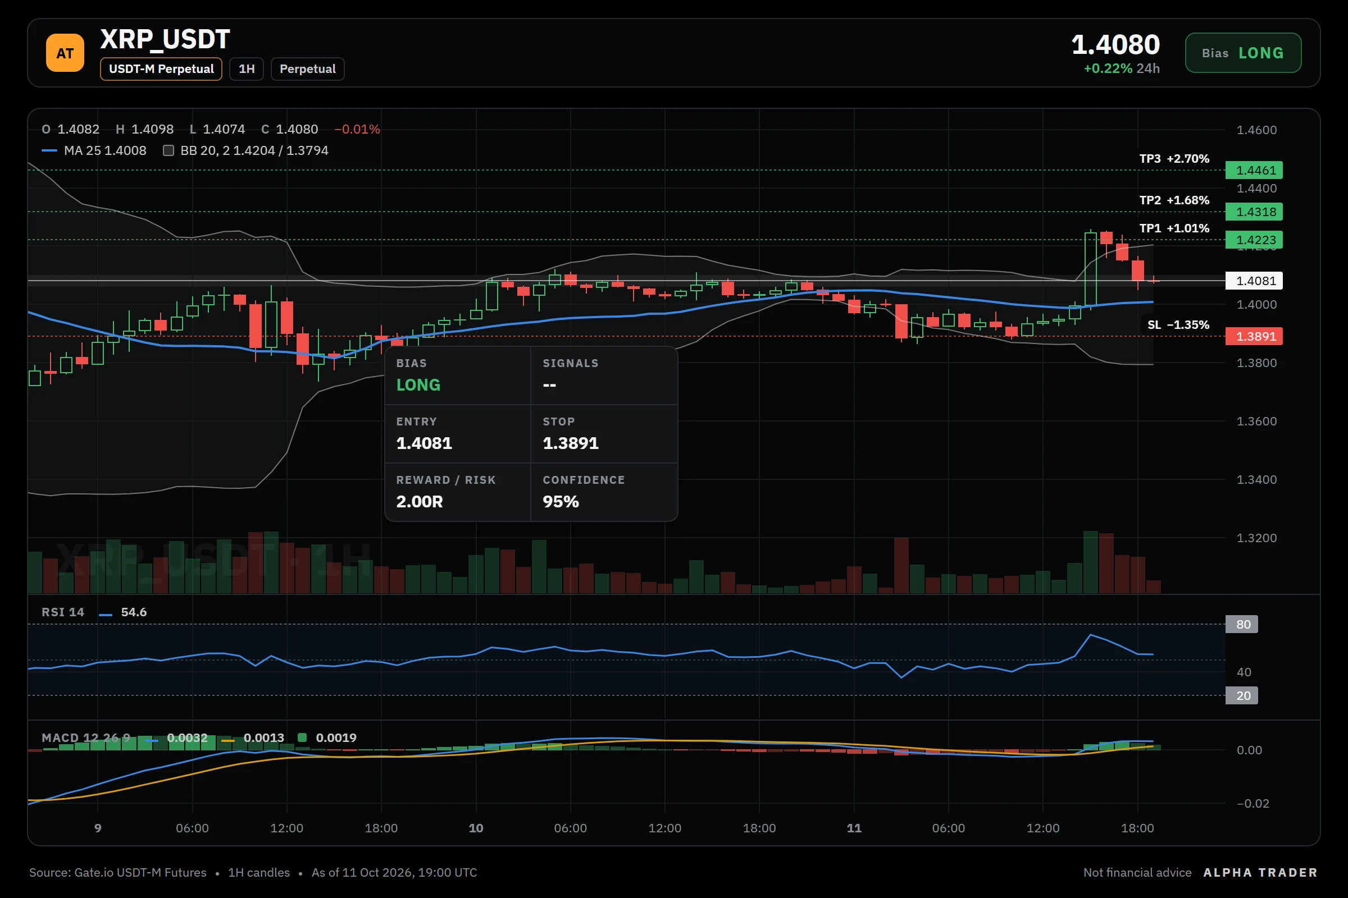Click the Bias LONG badge

click(x=1243, y=53)
